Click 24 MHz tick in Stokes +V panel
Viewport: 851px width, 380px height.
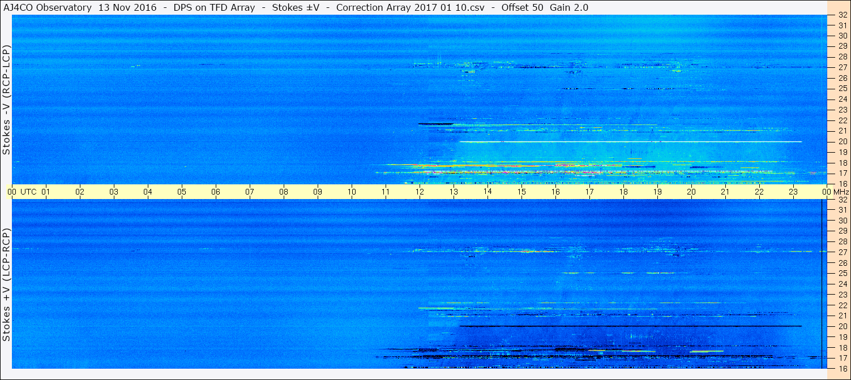click(843, 284)
